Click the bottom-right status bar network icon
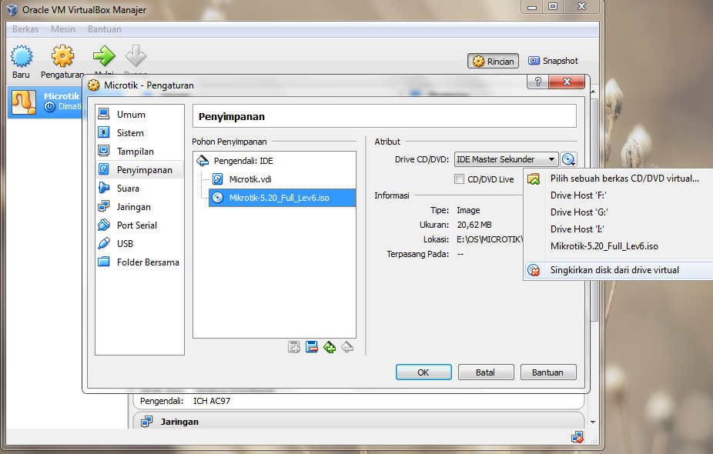This screenshot has height=454, width=713. pyautogui.click(x=577, y=438)
